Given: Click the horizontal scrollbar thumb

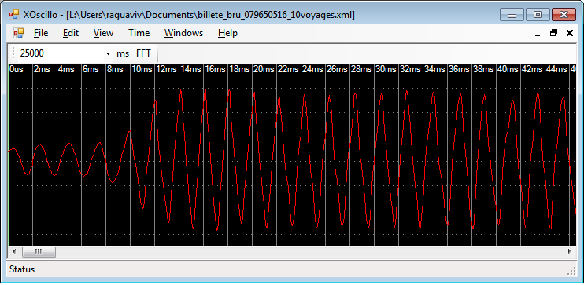Looking at the screenshot, I should (x=39, y=252).
